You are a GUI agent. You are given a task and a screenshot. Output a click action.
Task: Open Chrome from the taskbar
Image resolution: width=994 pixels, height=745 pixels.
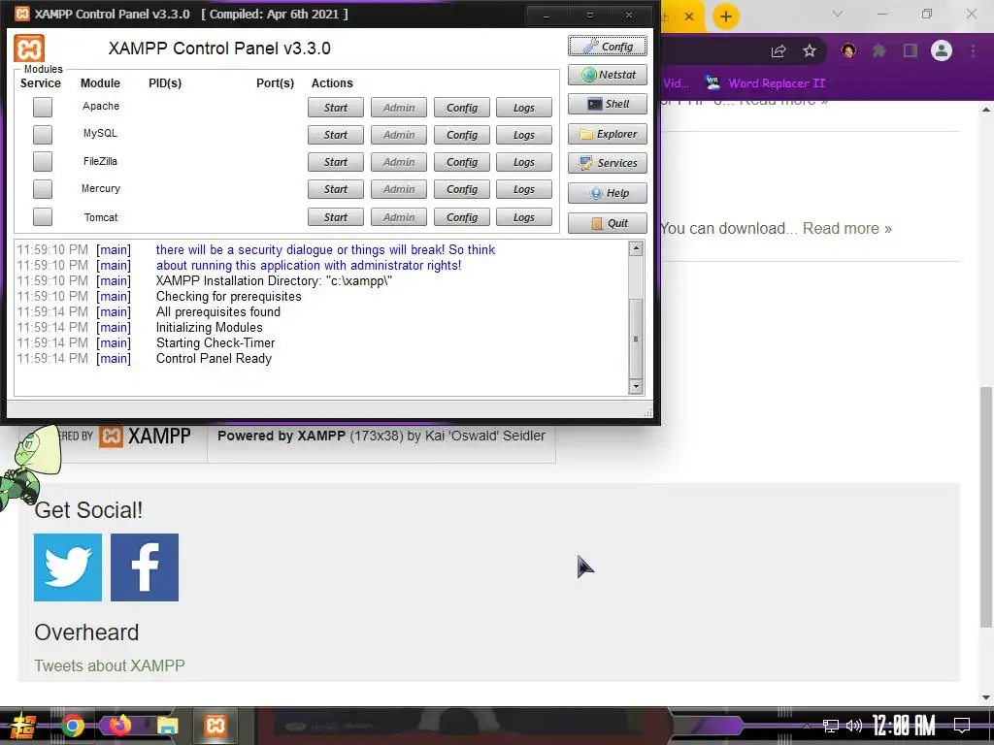pyautogui.click(x=72, y=726)
